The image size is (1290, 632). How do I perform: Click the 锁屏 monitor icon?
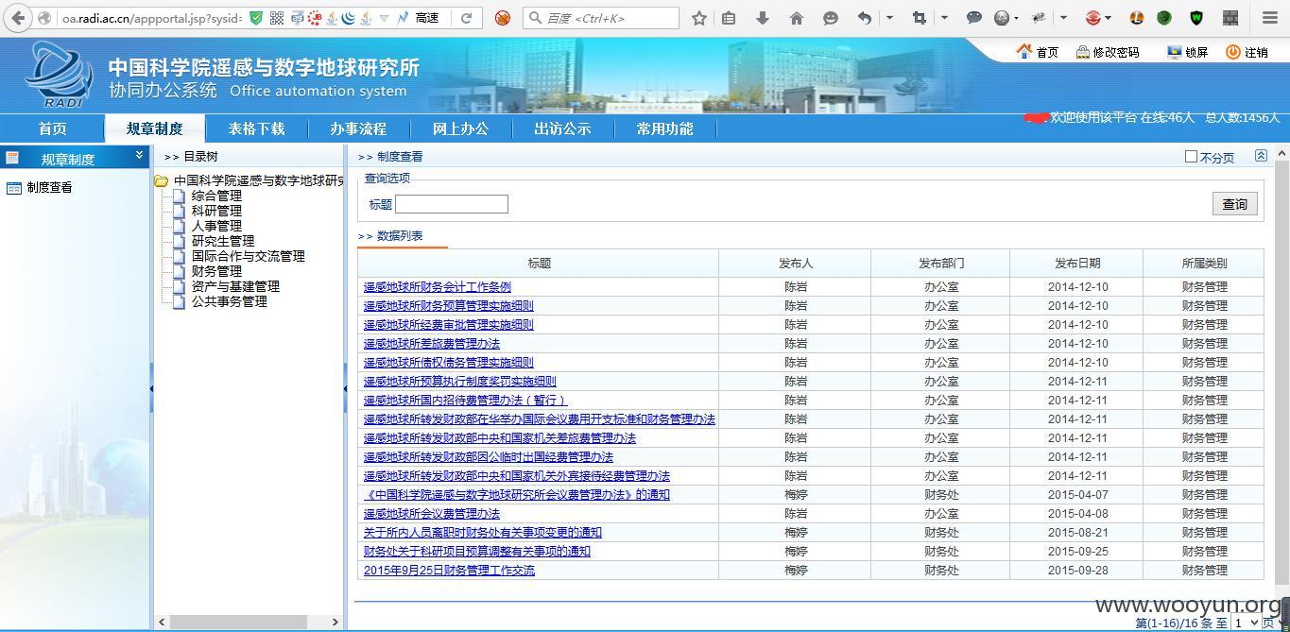1175,52
